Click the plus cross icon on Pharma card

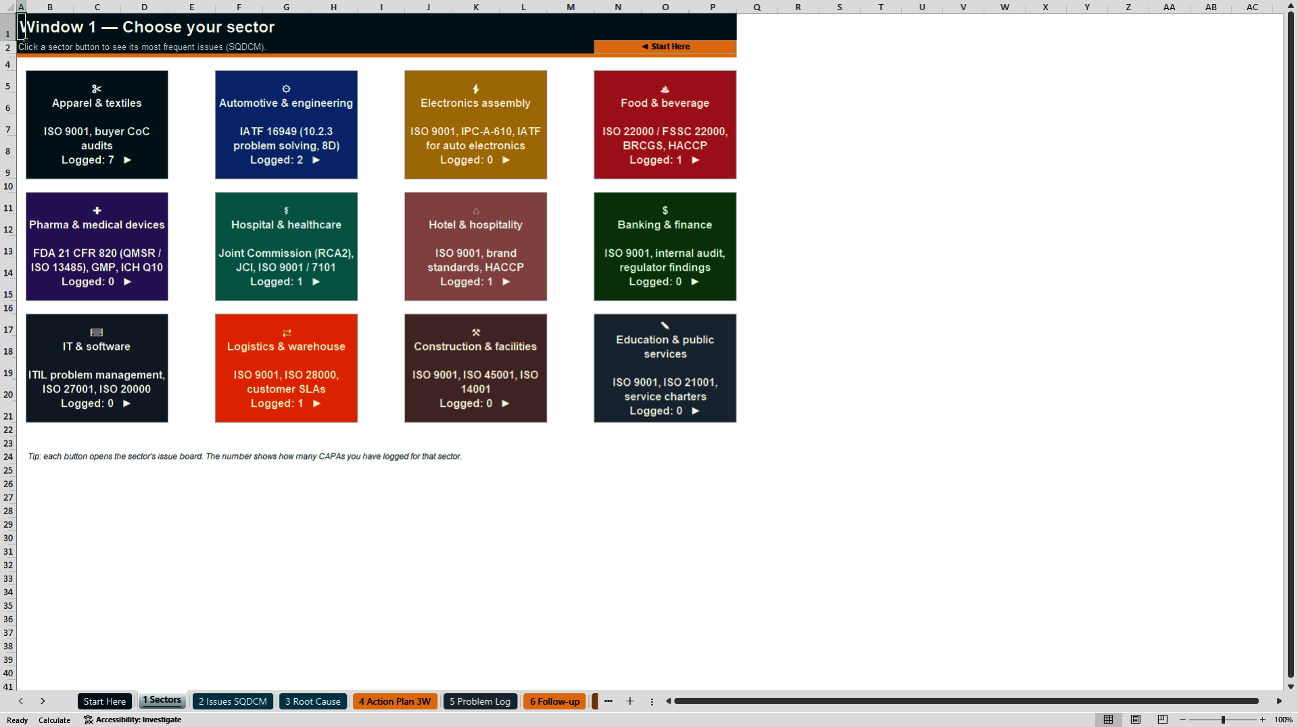click(x=97, y=210)
